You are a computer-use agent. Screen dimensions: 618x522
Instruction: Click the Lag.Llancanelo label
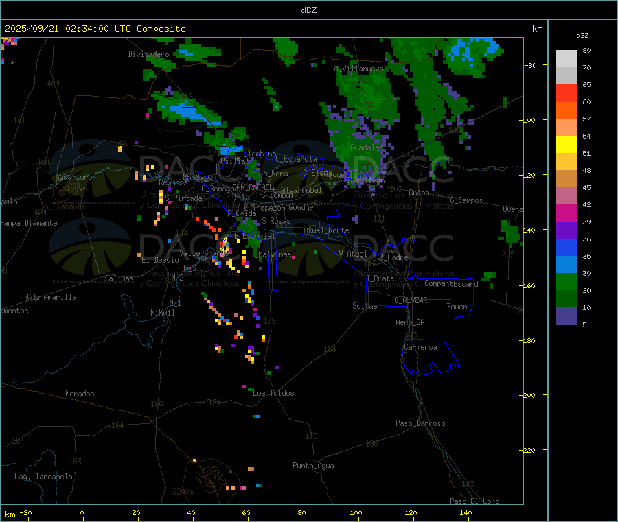43,477
